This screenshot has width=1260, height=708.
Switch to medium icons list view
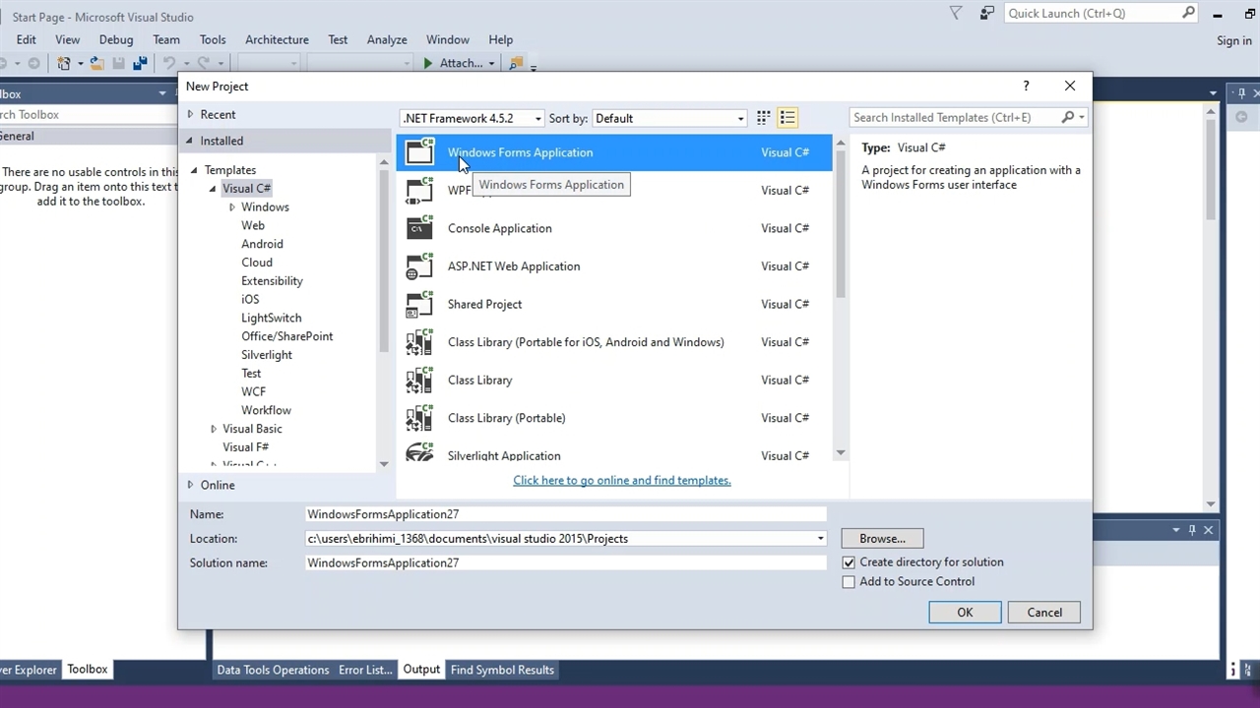[x=787, y=118]
